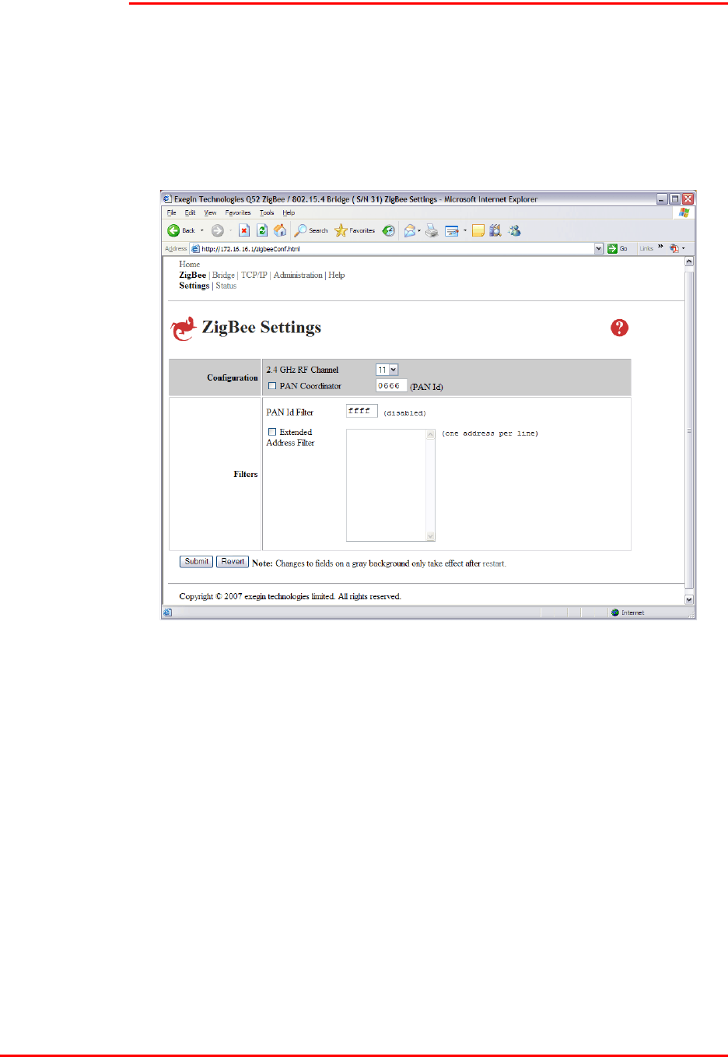Click the Messenger people icon

514,230
